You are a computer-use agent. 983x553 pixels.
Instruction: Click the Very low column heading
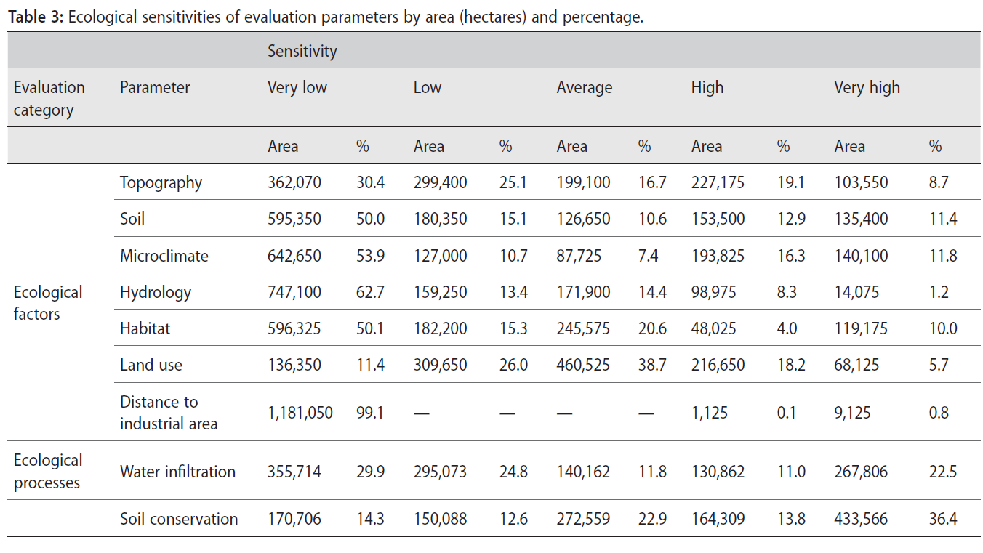297,88
